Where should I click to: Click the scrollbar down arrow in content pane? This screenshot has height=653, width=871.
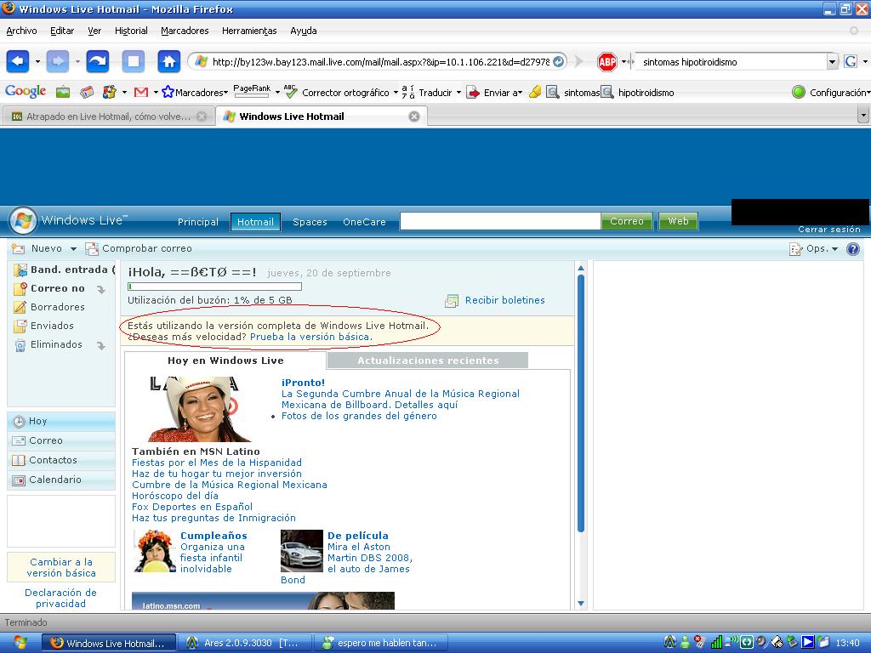582,603
